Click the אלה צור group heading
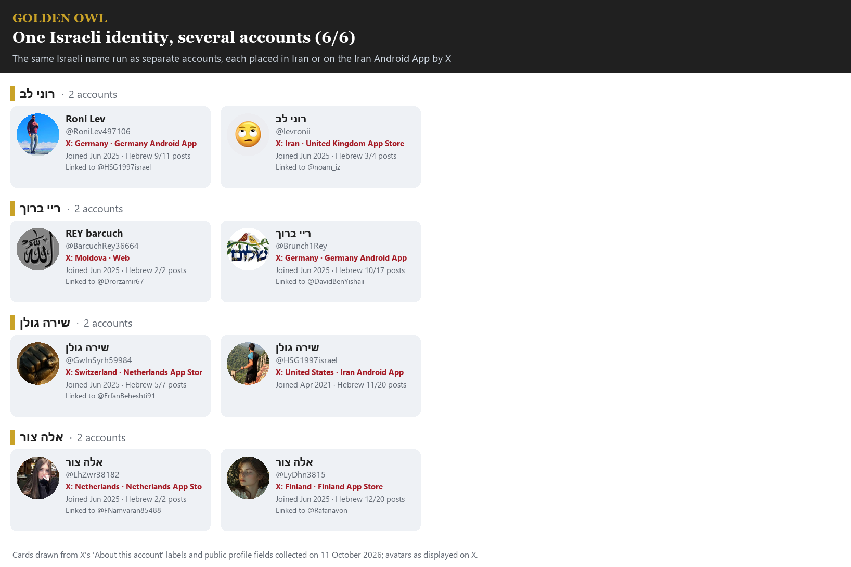This screenshot has height=567, width=851. tap(41, 437)
